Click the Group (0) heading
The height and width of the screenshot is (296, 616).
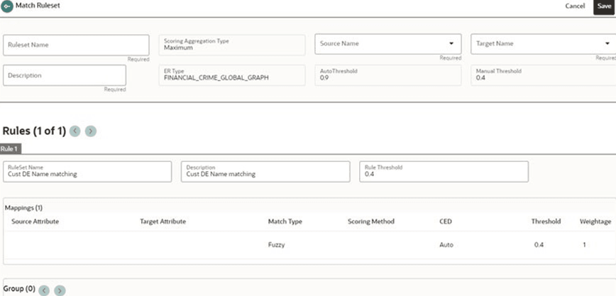pyautogui.click(x=19, y=289)
